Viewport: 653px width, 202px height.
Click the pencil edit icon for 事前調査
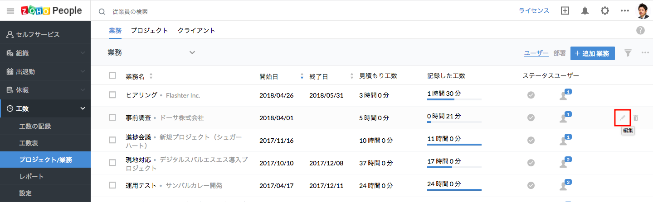tap(623, 118)
